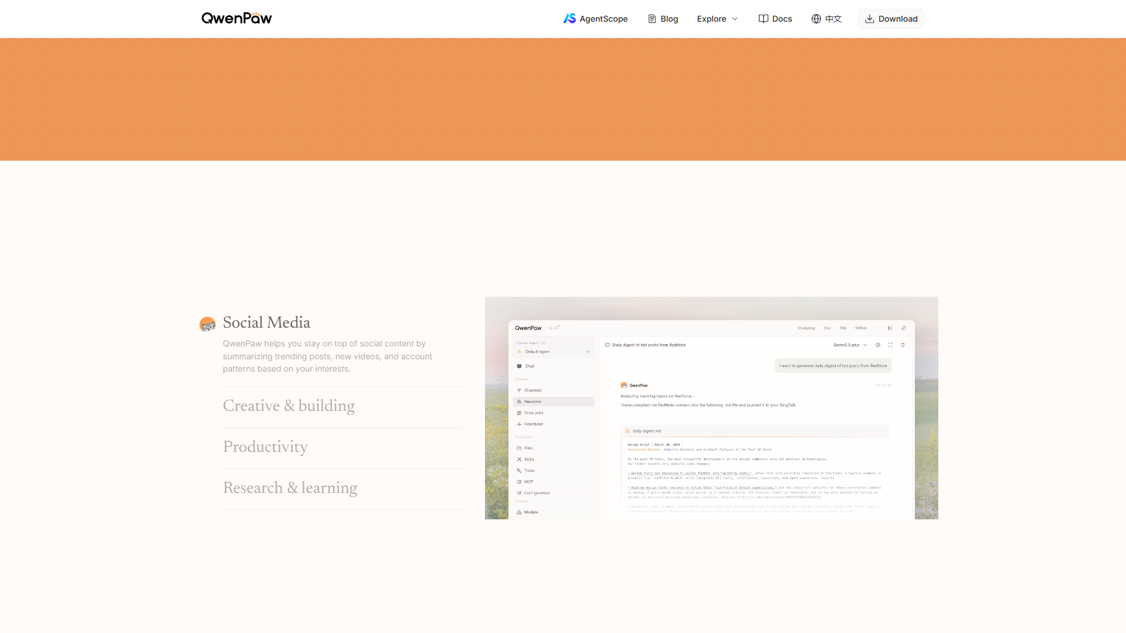This screenshot has width=1126, height=633.
Task: Expand the Research & learning section
Action: (290, 488)
